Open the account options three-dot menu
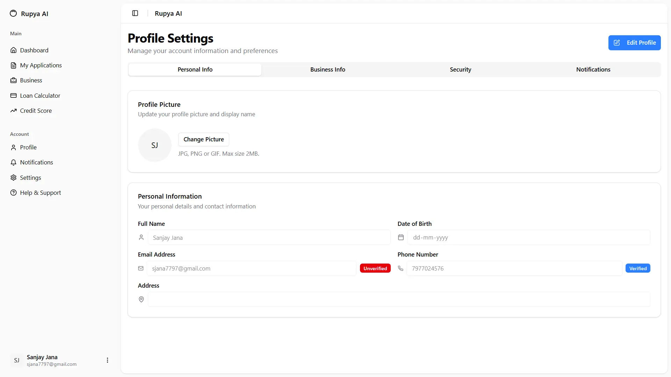The width and height of the screenshot is (671, 377). click(107, 360)
